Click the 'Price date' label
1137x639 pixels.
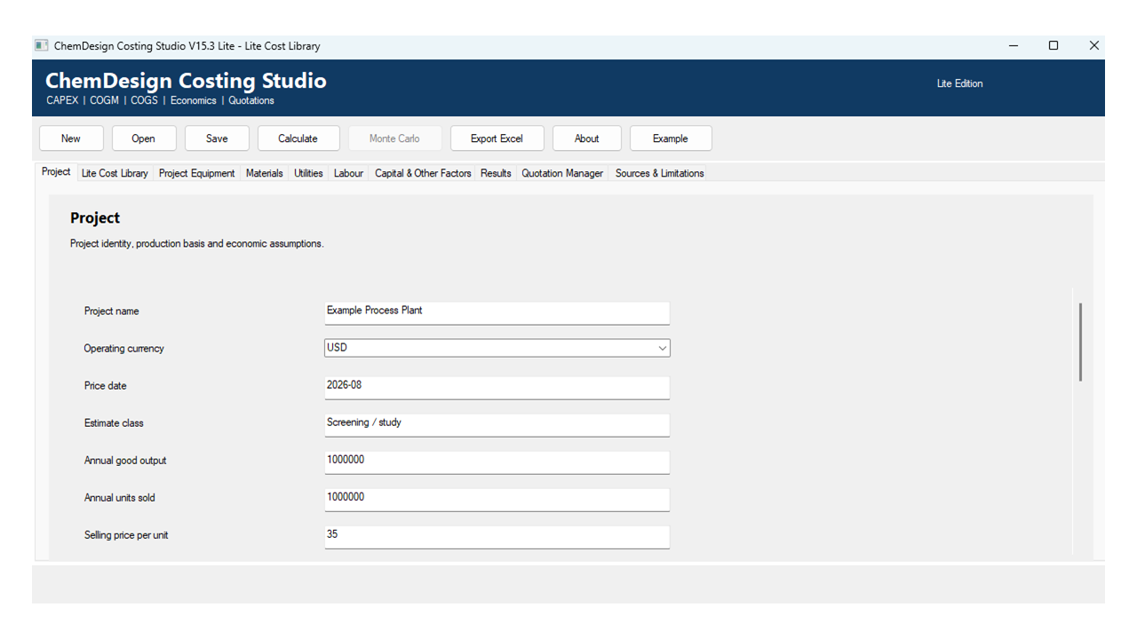coord(106,386)
